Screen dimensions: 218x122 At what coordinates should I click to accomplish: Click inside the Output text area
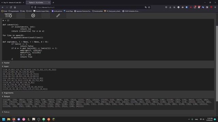click(108, 104)
